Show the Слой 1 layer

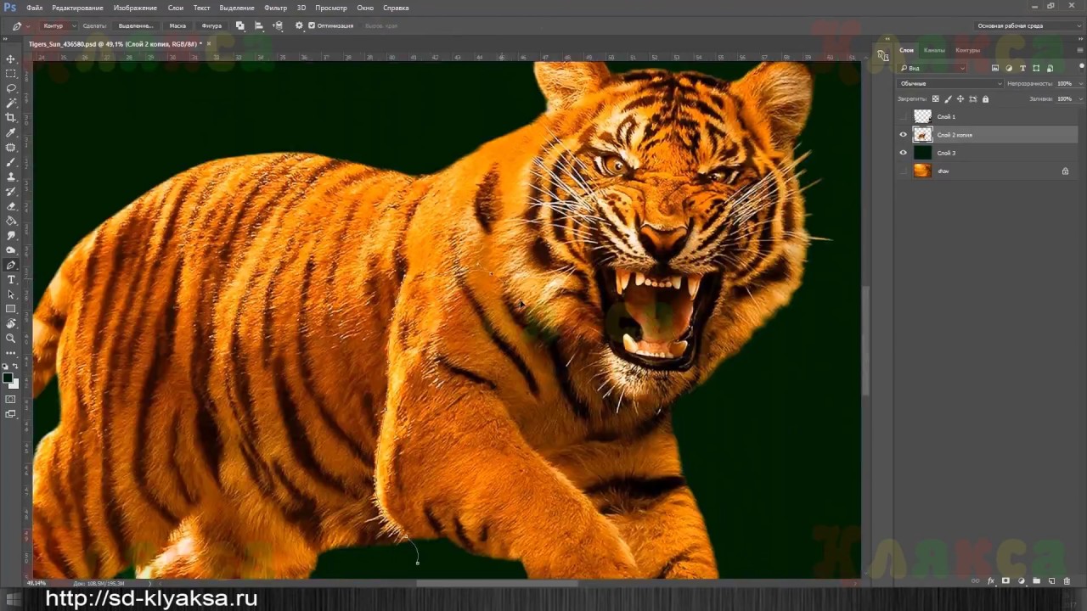(x=903, y=116)
